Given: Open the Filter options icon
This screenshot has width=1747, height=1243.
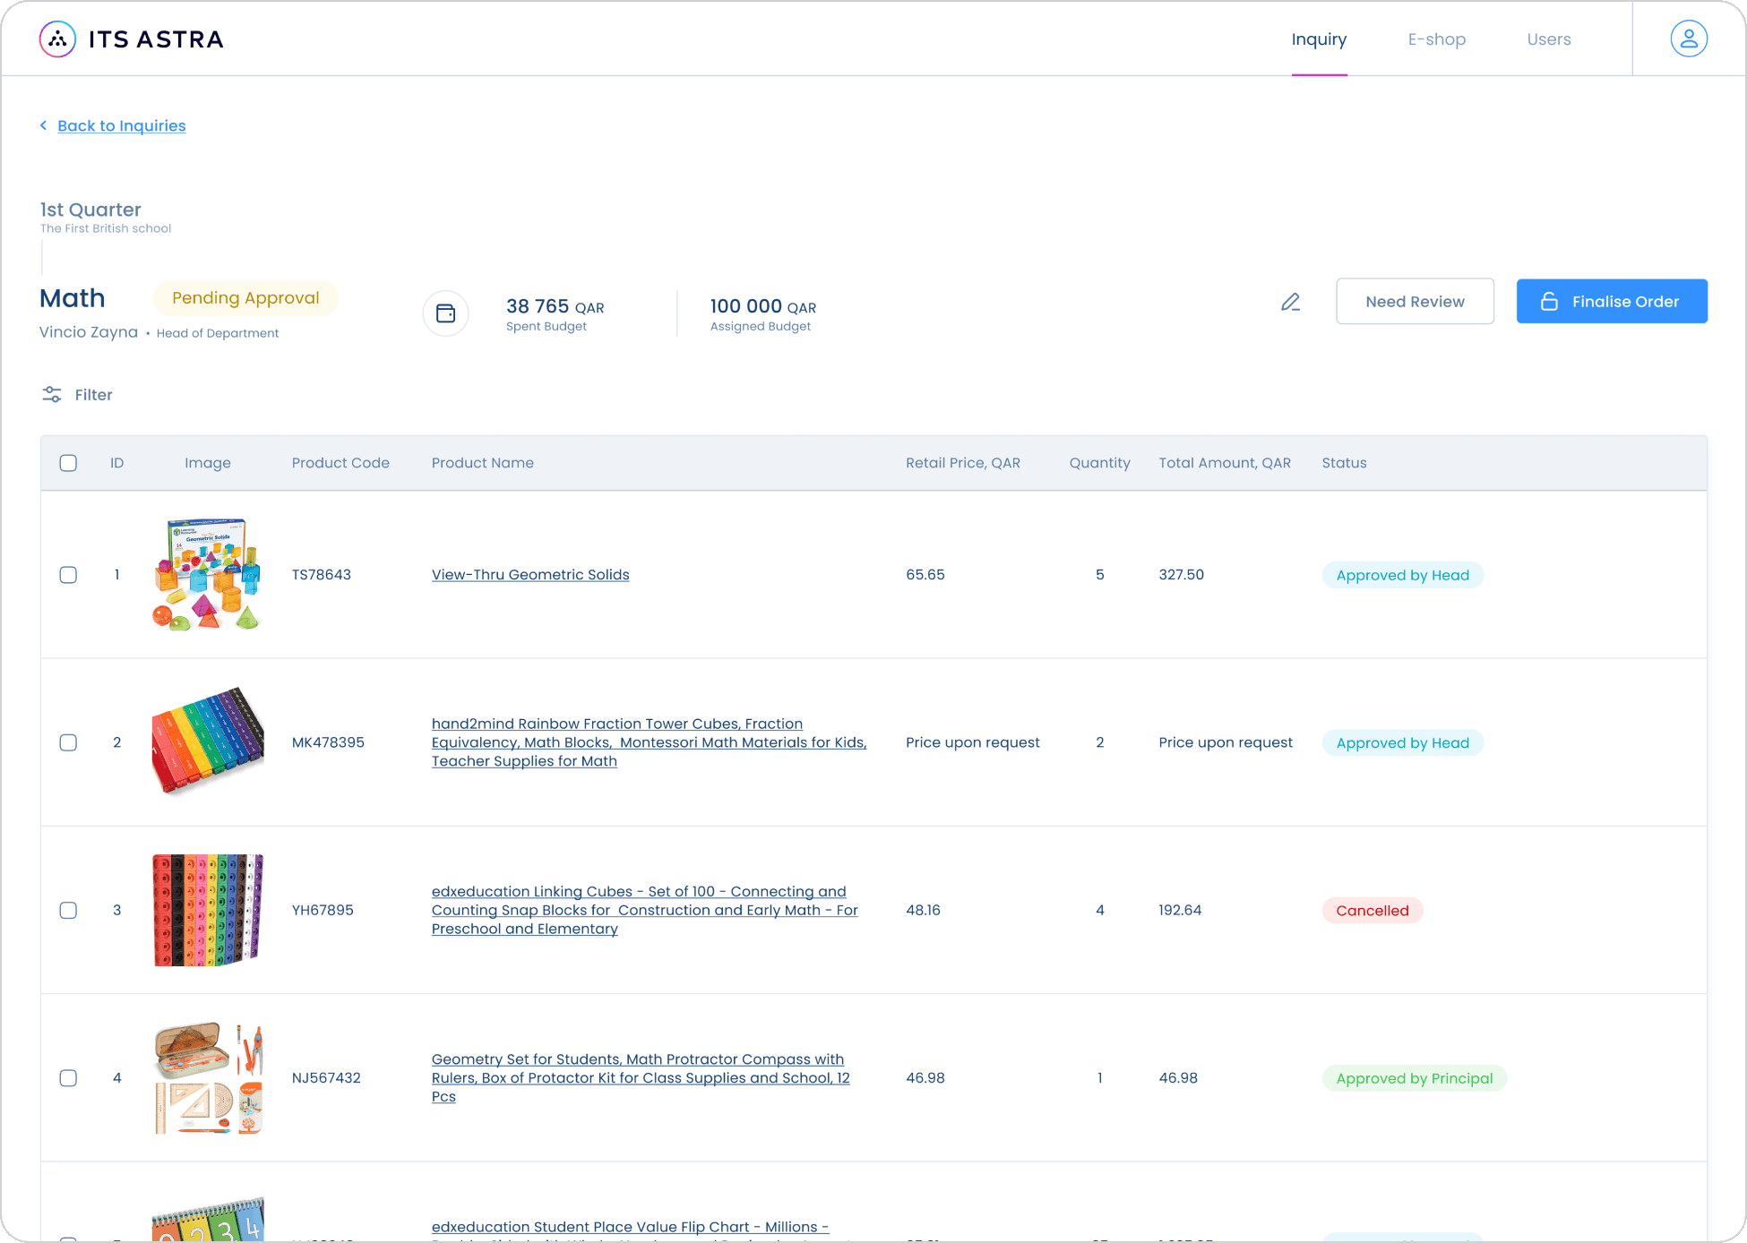Looking at the screenshot, I should pos(52,394).
